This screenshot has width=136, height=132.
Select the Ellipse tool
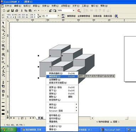[x=3, y=42]
